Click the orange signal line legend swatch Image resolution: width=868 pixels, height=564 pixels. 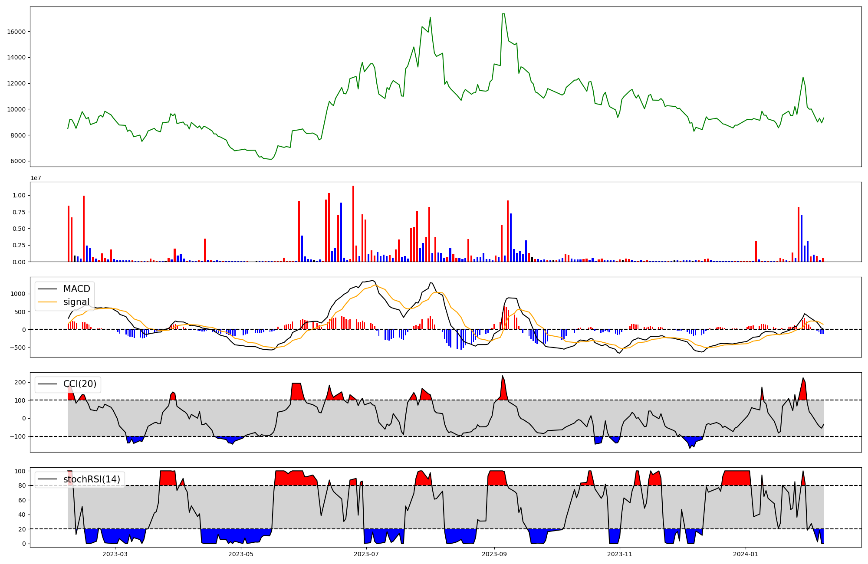[47, 302]
